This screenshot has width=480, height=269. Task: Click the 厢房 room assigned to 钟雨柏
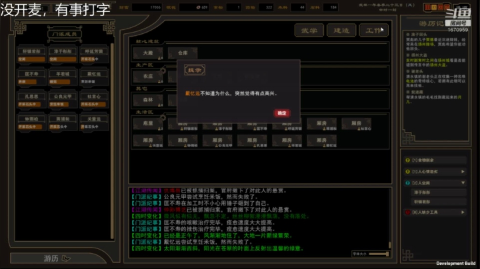click(183, 142)
